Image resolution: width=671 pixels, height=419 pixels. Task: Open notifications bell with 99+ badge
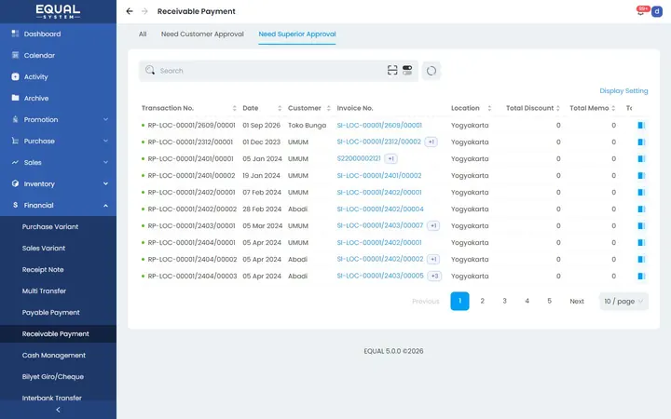[641, 11]
